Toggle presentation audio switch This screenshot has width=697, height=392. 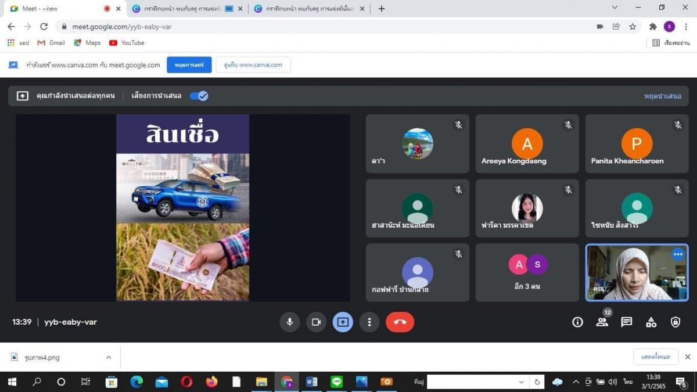point(199,96)
